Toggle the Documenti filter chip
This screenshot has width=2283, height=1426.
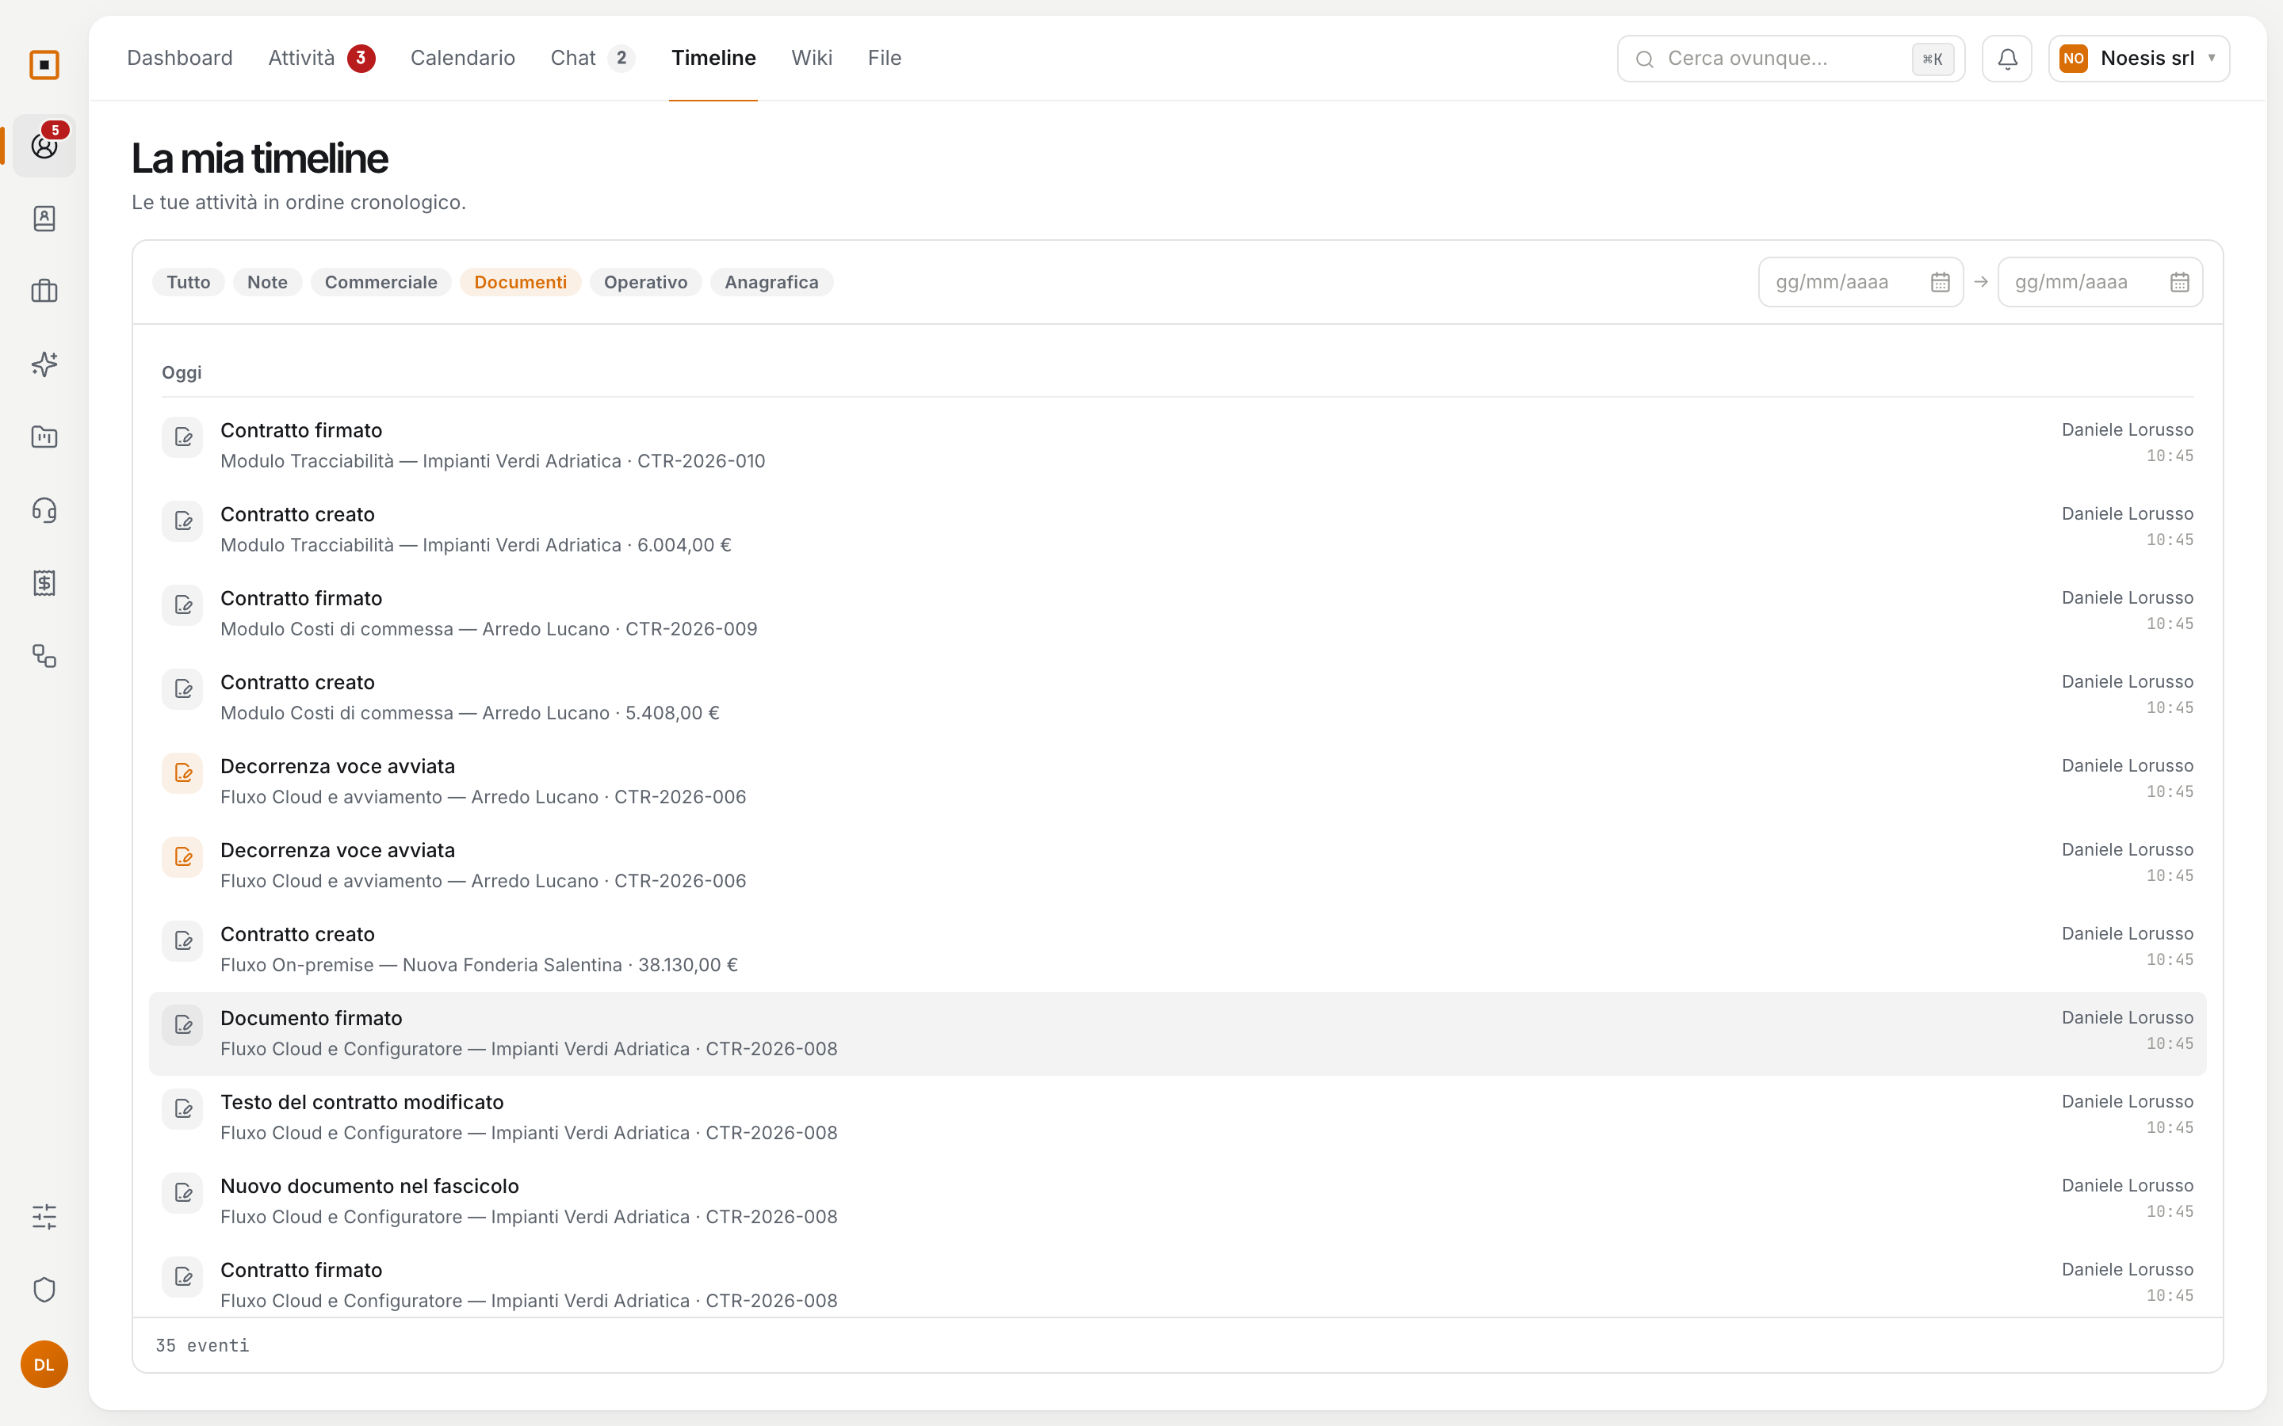[520, 282]
